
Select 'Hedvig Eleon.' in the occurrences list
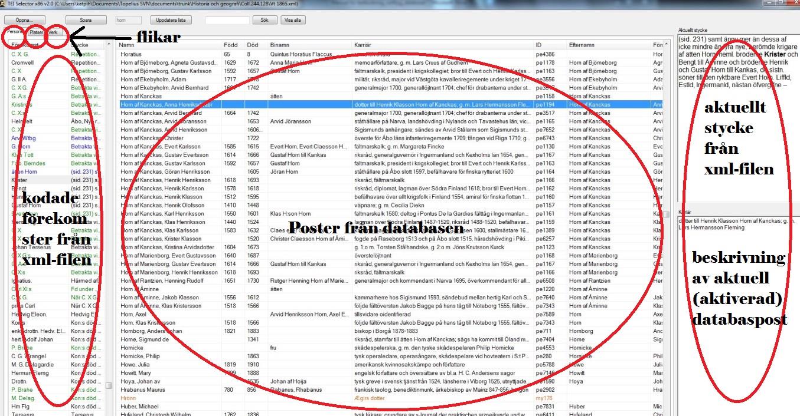click(28, 315)
